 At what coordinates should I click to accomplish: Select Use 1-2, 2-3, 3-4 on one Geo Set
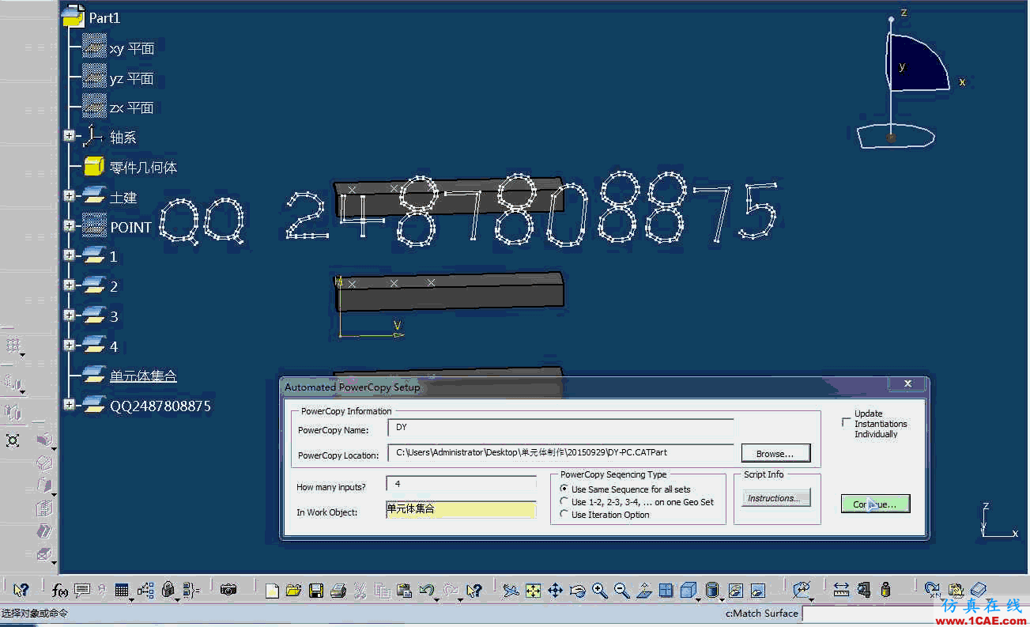tap(564, 502)
